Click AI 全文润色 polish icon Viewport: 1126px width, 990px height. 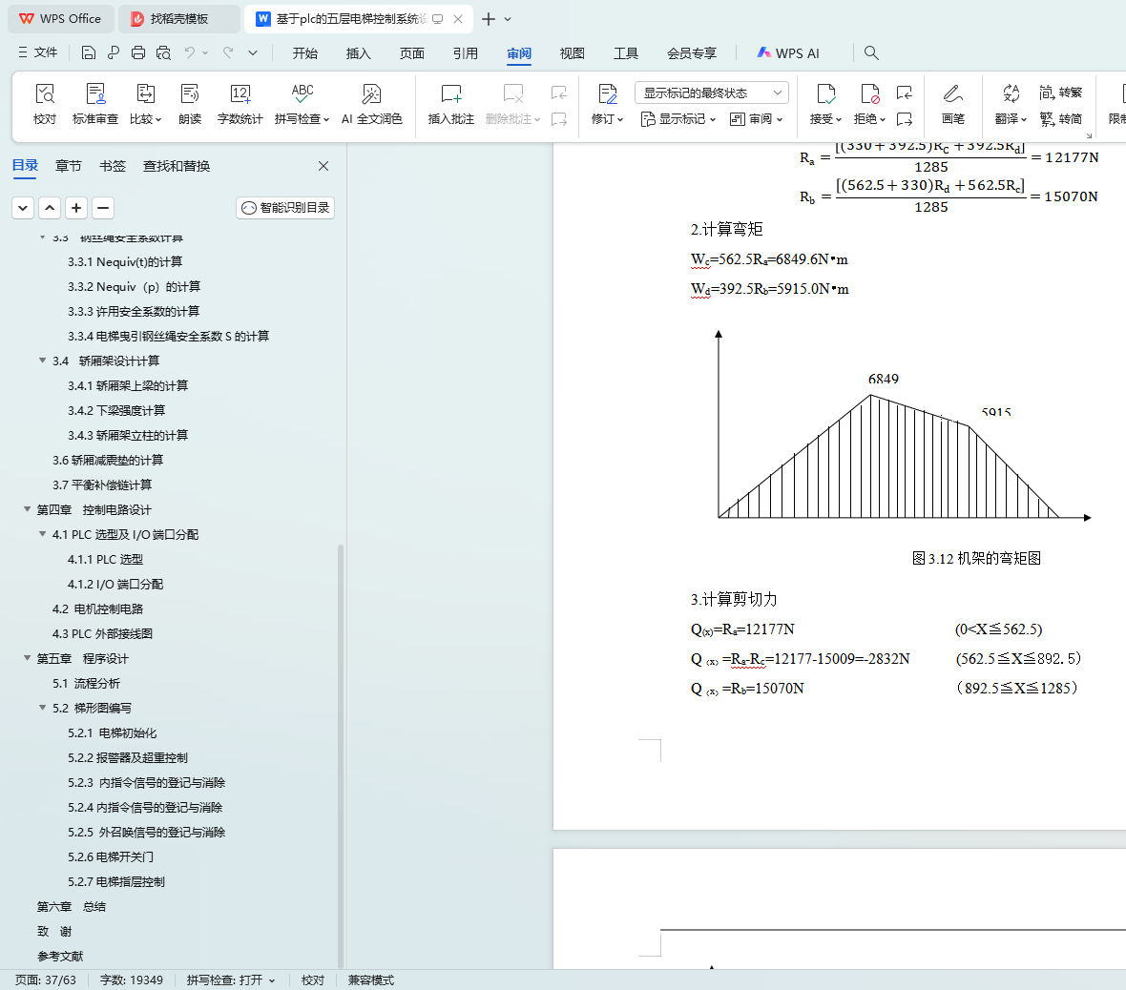pos(371,104)
